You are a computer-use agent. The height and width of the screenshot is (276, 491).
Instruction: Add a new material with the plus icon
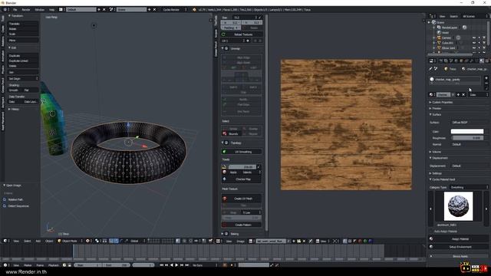[x=458, y=94]
